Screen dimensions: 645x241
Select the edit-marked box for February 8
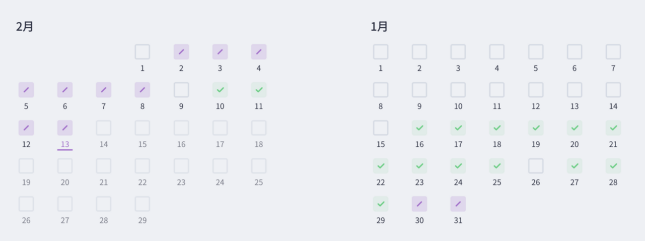143,90
